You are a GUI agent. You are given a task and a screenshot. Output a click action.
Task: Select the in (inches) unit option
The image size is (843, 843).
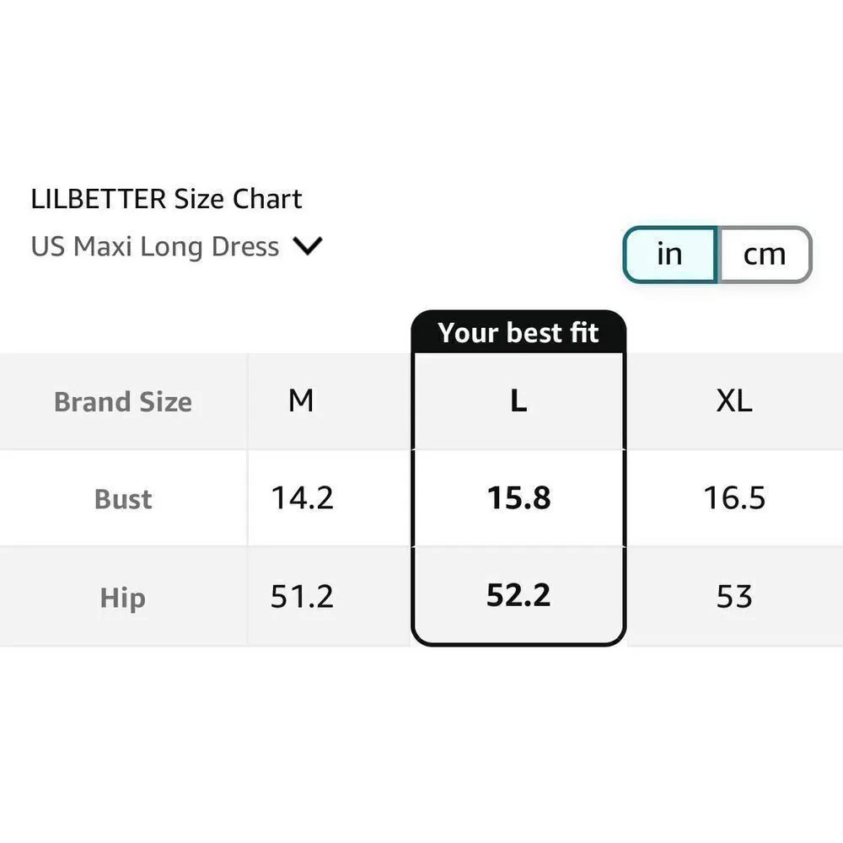[669, 254]
